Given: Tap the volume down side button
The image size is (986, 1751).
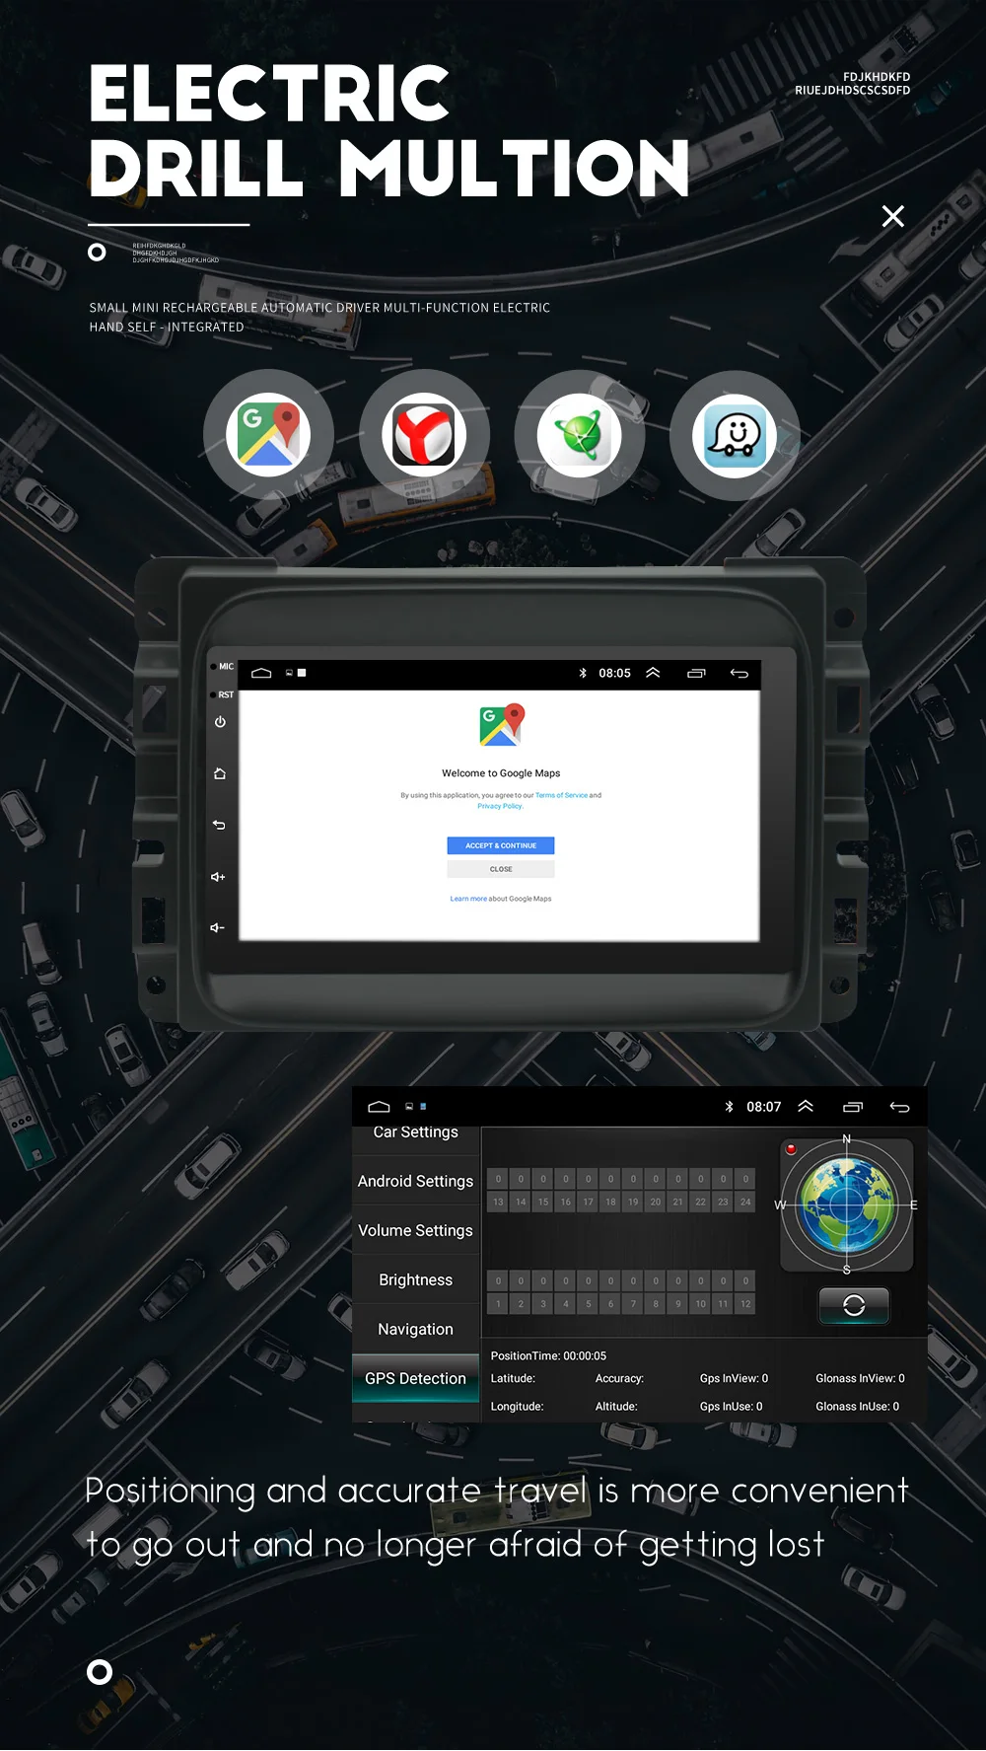Looking at the screenshot, I should 217,927.
